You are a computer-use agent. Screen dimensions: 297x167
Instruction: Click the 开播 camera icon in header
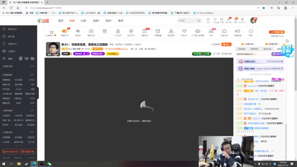click(x=222, y=20)
